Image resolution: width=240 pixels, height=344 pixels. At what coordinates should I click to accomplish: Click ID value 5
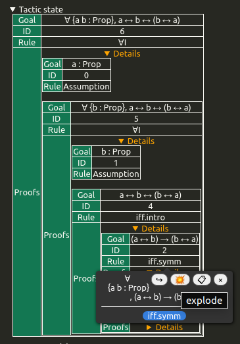coord(136,118)
